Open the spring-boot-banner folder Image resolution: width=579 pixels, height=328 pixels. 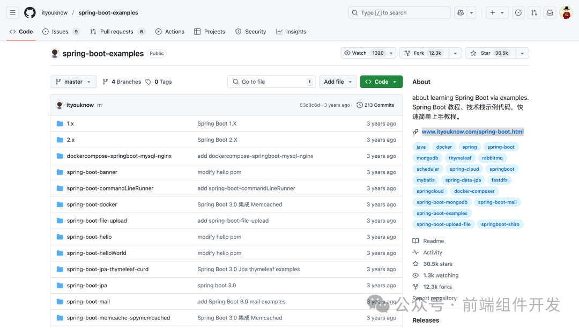(x=92, y=172)
